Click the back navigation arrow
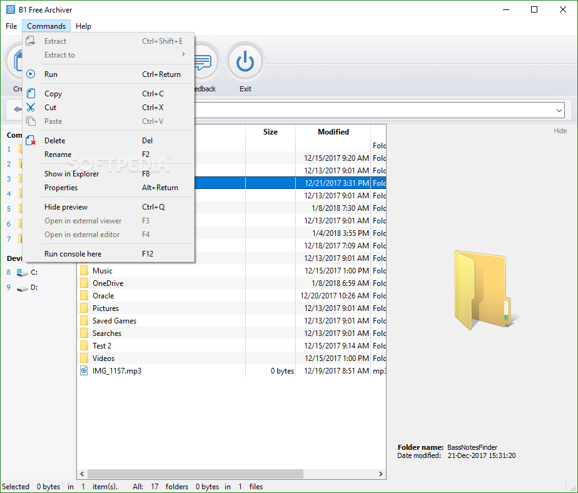Screen dimensions: 578x493 click(x=18, y=109)
